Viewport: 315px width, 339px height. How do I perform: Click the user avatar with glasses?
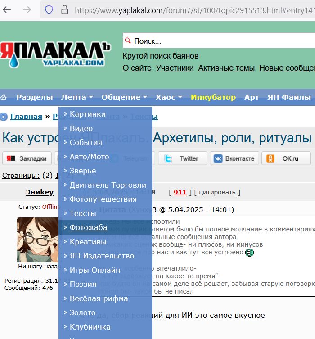pos(38,240)
